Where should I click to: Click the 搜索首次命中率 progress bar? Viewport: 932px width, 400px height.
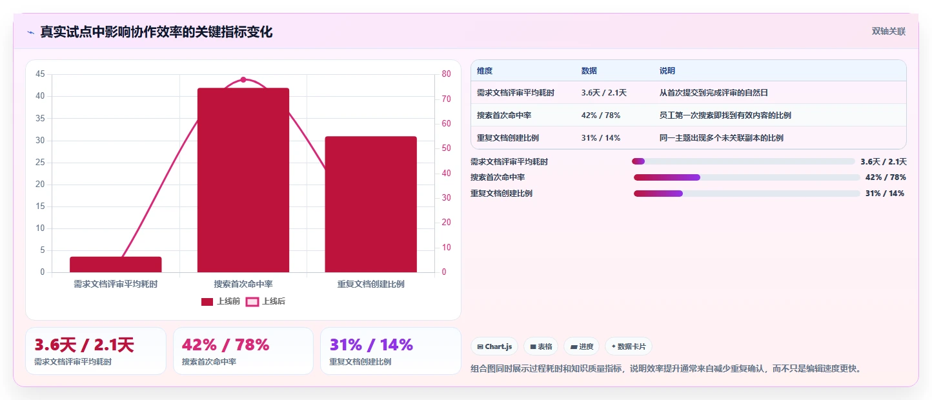(747, 177)
